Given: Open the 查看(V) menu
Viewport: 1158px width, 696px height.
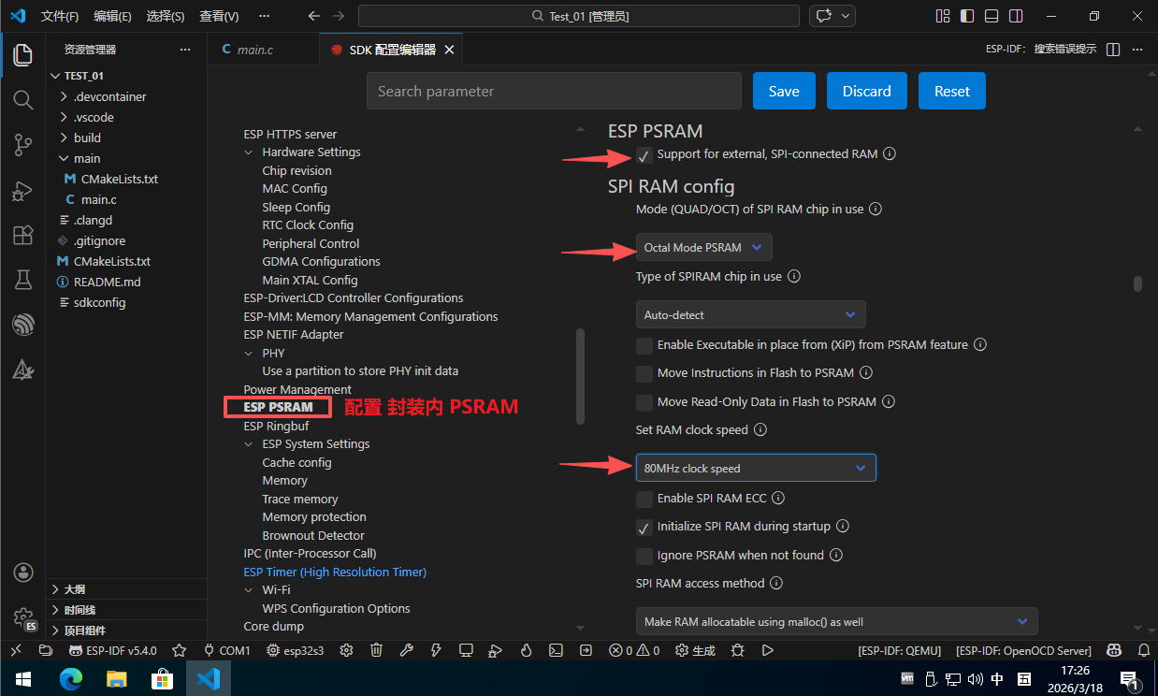Looking at the screenshot, I should pos(219,16).
